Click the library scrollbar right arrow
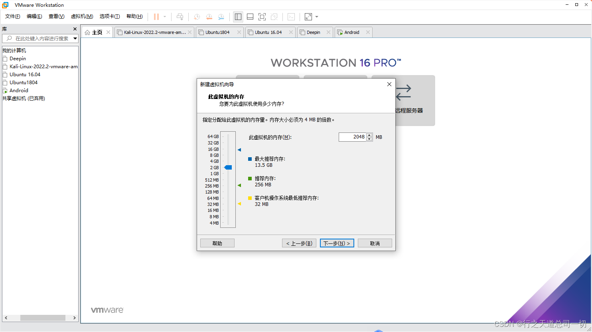The image size is (592, 332). coord(75,318)
